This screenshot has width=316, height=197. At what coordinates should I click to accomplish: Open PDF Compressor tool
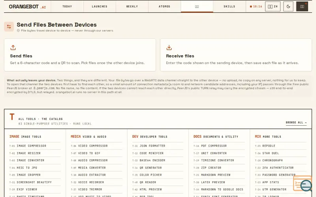coord(219,146)
